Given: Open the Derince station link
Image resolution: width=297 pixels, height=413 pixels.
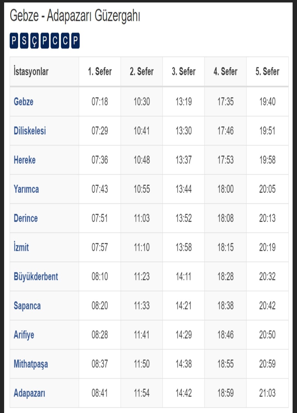Looking at the screenshot, I should click(26, 218).
